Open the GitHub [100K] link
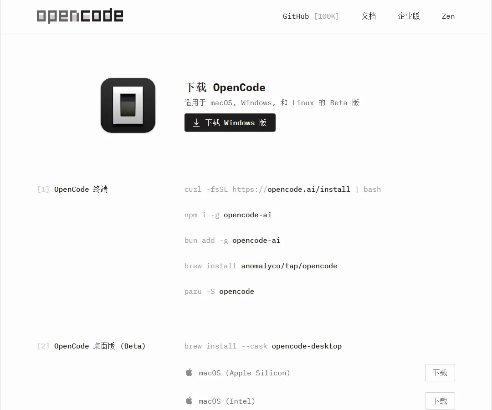The image size is (492, 410). click(311, 16)
